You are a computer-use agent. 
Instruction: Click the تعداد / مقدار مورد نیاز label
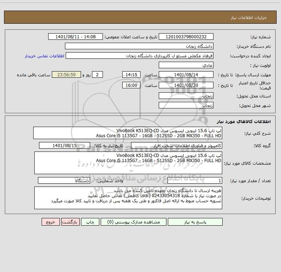(x=250, y=181)
